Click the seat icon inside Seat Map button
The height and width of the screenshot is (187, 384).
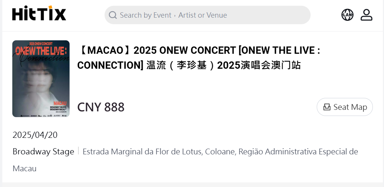coord(327,107)
